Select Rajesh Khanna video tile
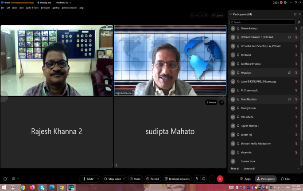The width and height of the screenshot is (303, 191). pos(170,60)
